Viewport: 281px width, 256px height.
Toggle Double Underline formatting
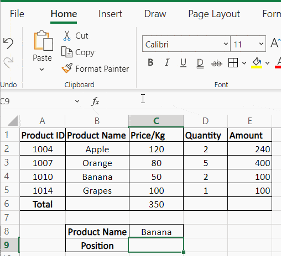click(x=200, y=63)
